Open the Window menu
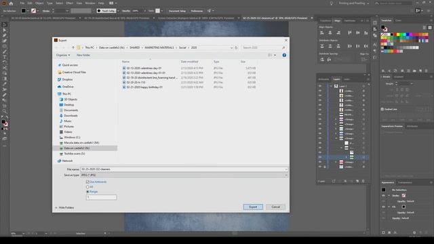The width and height of the screenshot is (434, 244). tap(90, 3)
